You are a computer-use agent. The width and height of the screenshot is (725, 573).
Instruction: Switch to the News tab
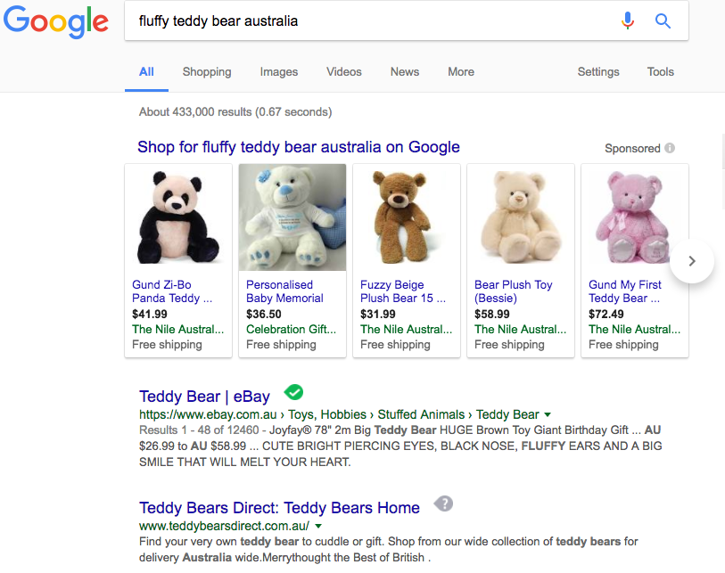pyautogui.click(x=405, y=71)
